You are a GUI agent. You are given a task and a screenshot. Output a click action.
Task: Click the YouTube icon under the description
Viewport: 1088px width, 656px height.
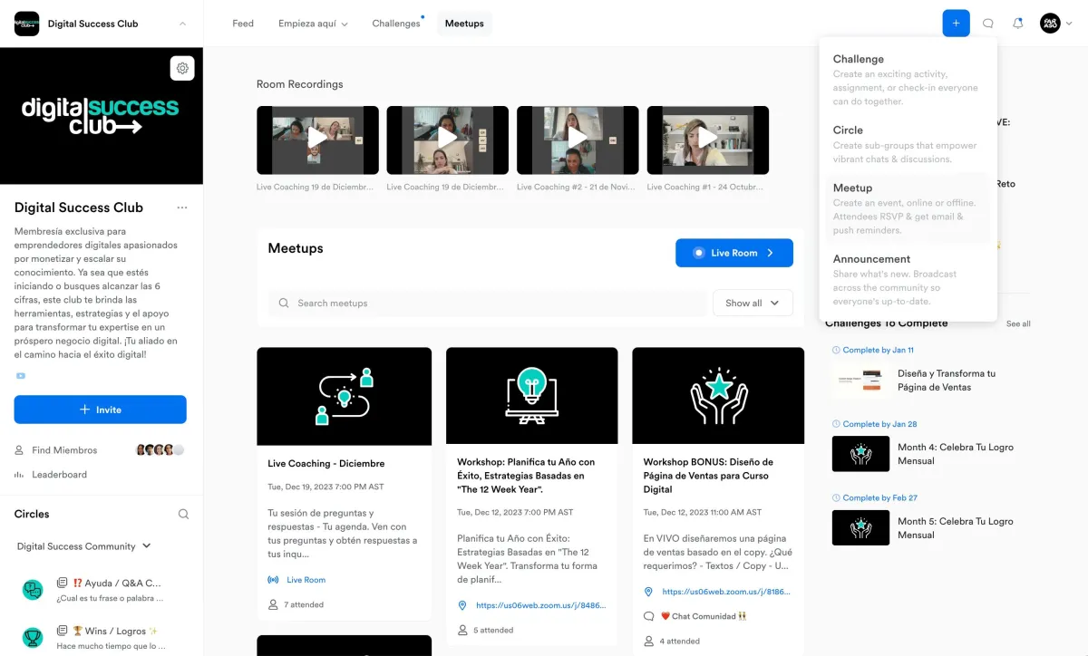(20, 376)
